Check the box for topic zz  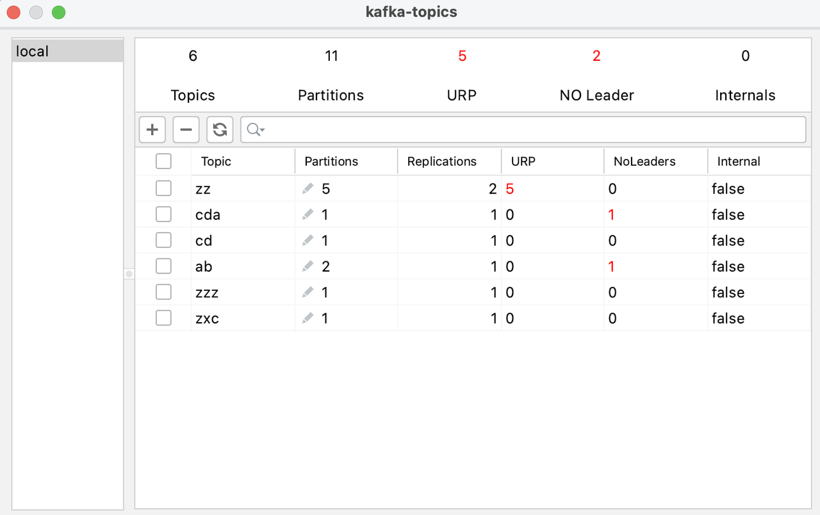(x=163, y=188)
